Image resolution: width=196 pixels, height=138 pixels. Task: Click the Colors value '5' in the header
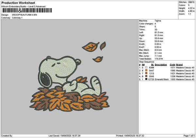(189, 5)
